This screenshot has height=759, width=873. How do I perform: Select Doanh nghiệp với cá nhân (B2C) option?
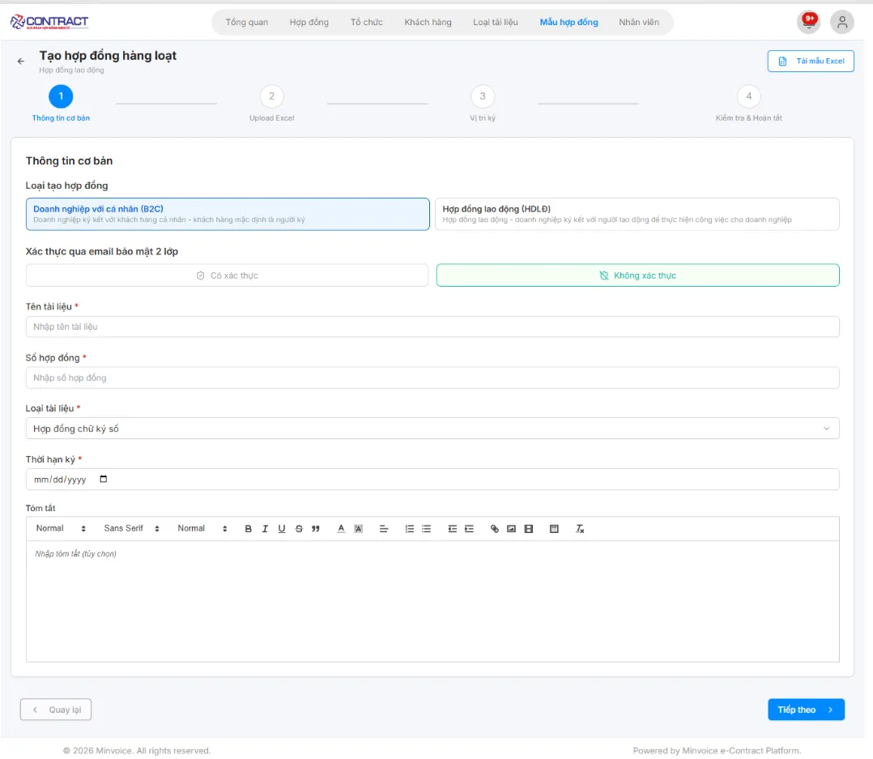click(x=228, y=214)
